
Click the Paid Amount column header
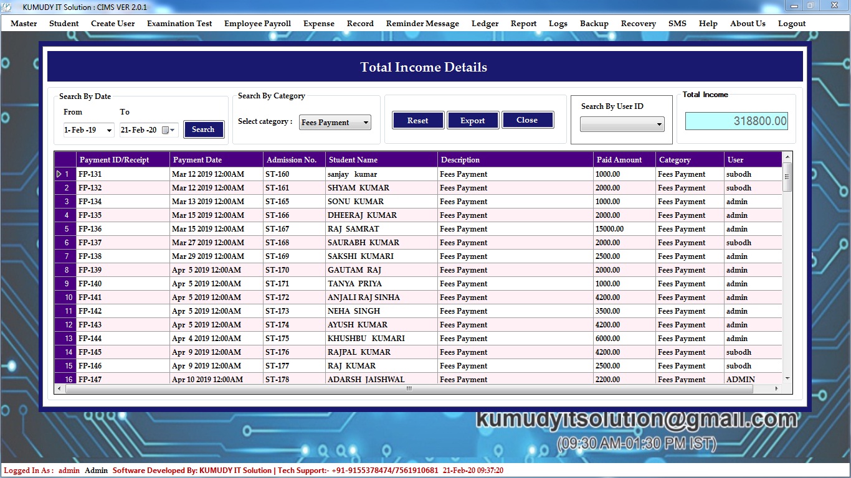click(619, 160)
